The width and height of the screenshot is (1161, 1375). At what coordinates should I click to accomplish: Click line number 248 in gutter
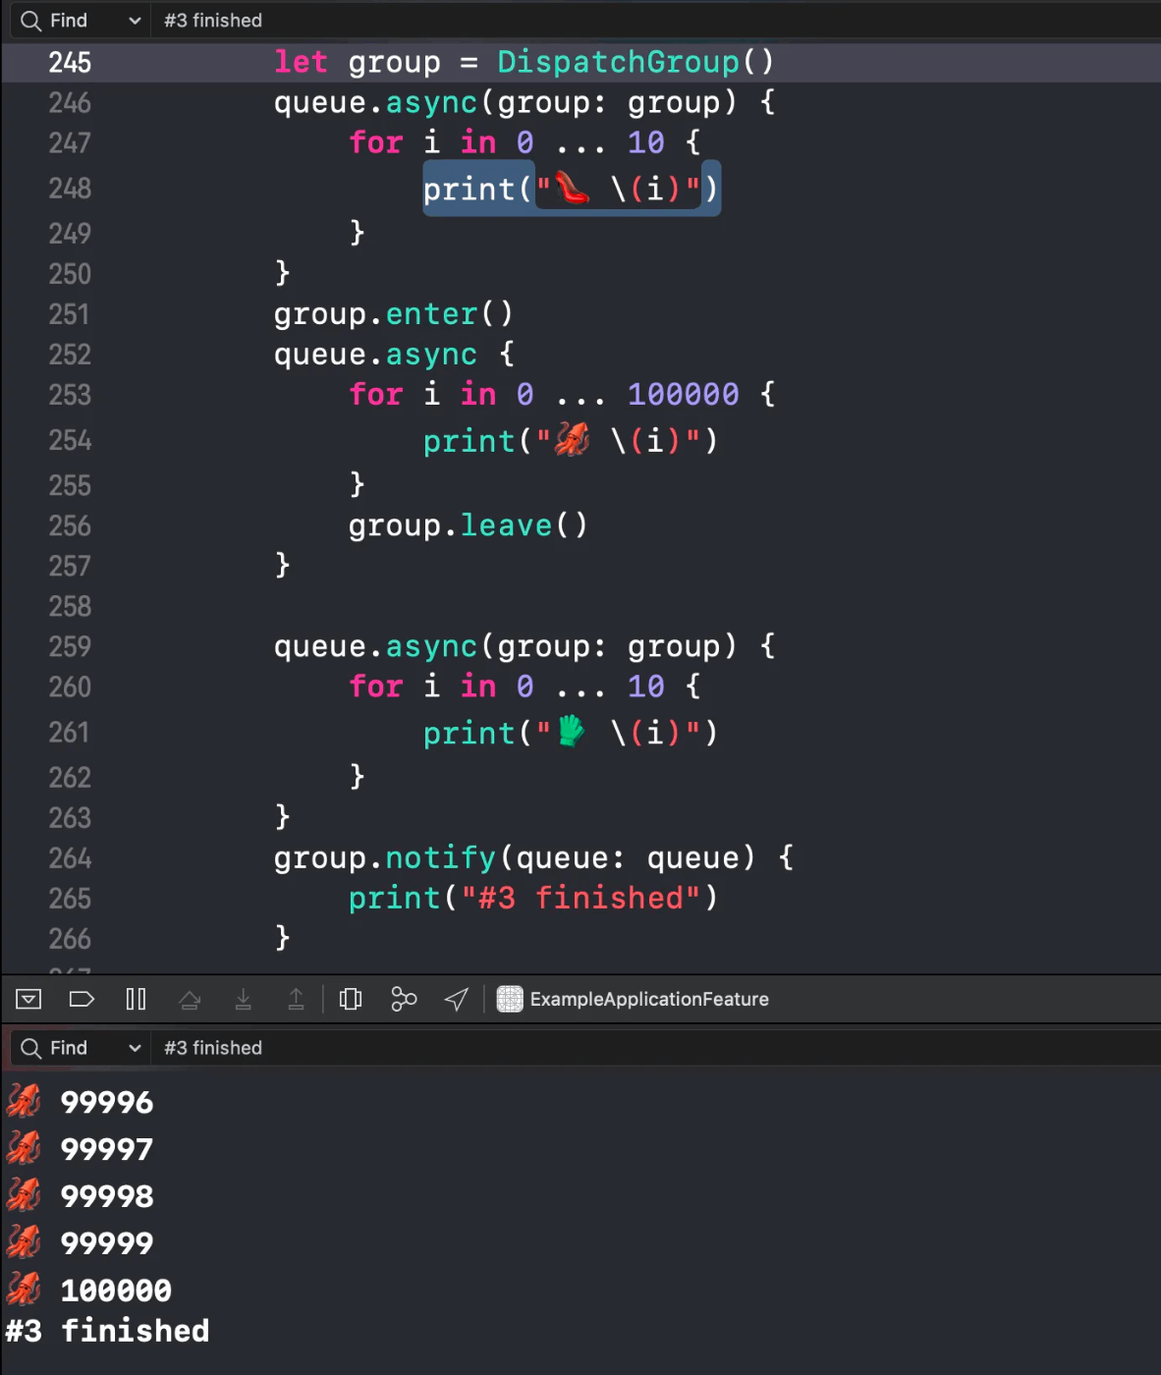click(x=70, y=189)
